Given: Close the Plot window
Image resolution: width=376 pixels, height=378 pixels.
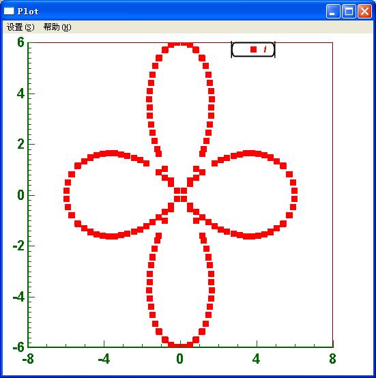Looking at the screenshot, I should (364, 11).
